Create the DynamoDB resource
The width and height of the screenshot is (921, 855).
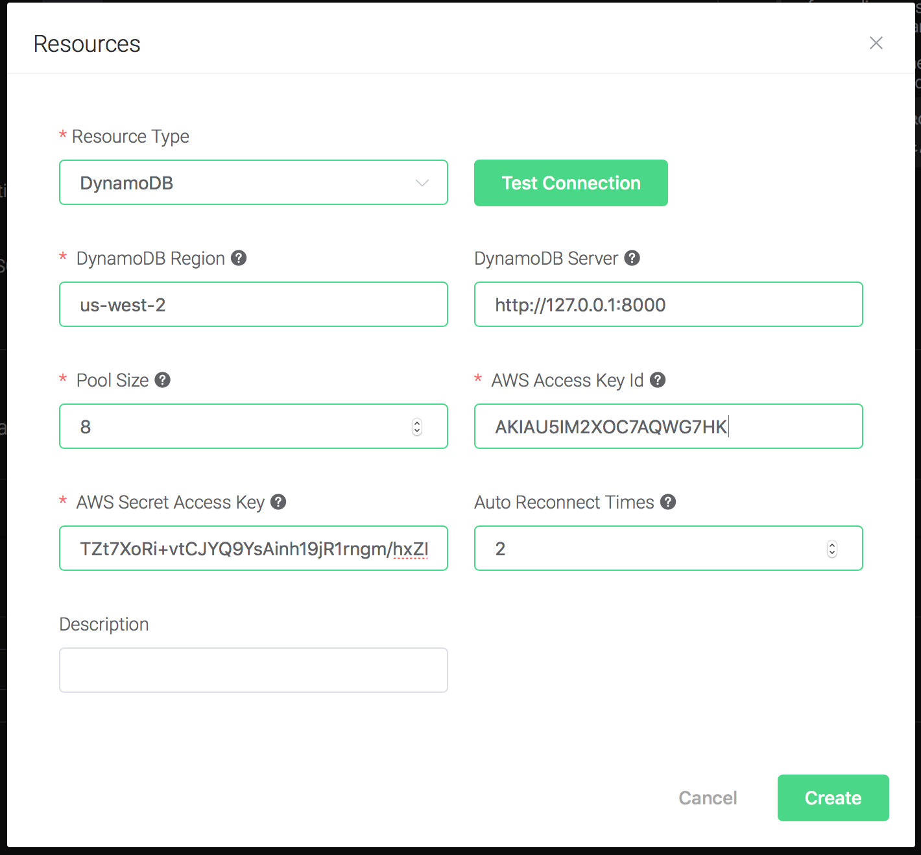(x=833, y=798)
